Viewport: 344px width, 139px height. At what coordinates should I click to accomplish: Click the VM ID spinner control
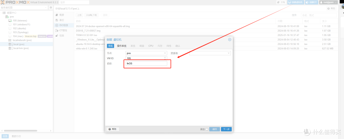(165, 58)
